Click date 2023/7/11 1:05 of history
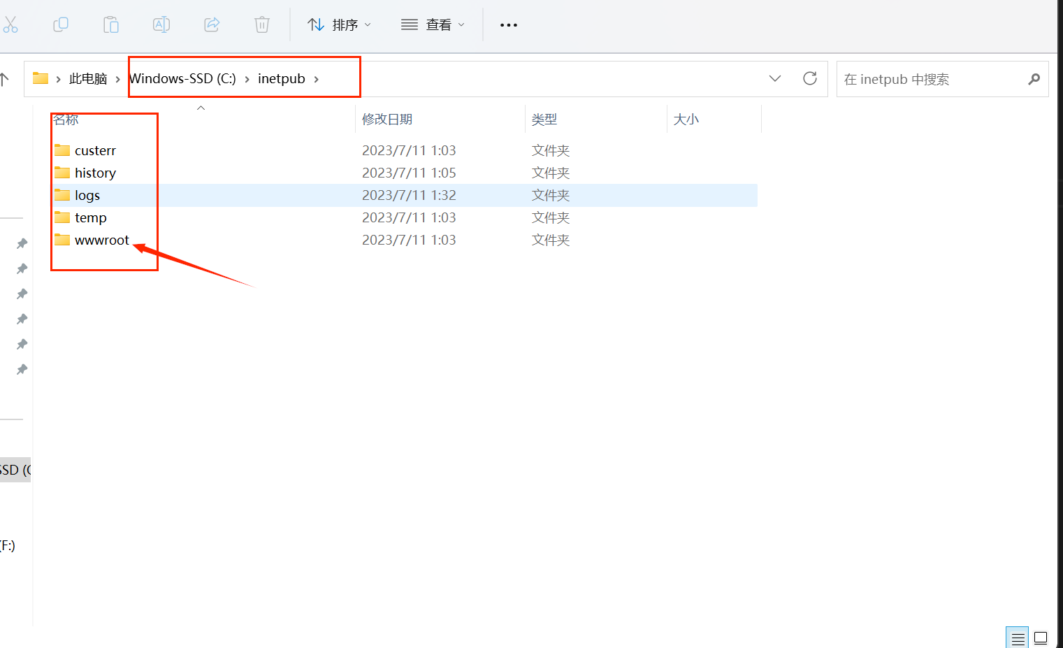1063x648 pixels. click(409, 173)
